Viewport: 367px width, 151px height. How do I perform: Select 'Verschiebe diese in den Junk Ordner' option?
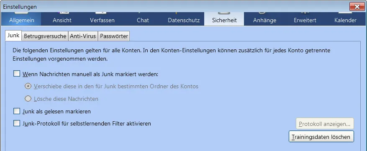pyautogui.click(x=28, y=87)
